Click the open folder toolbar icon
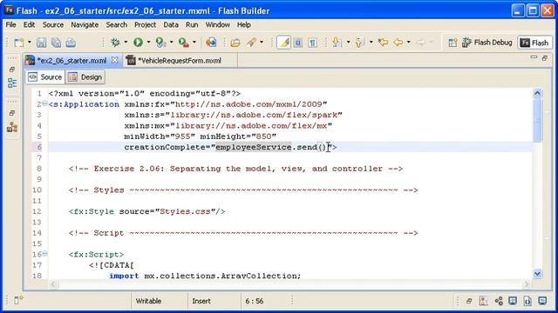Image resolution: width=558 pixels, height=313 pixels. click(x=235, y=43)
